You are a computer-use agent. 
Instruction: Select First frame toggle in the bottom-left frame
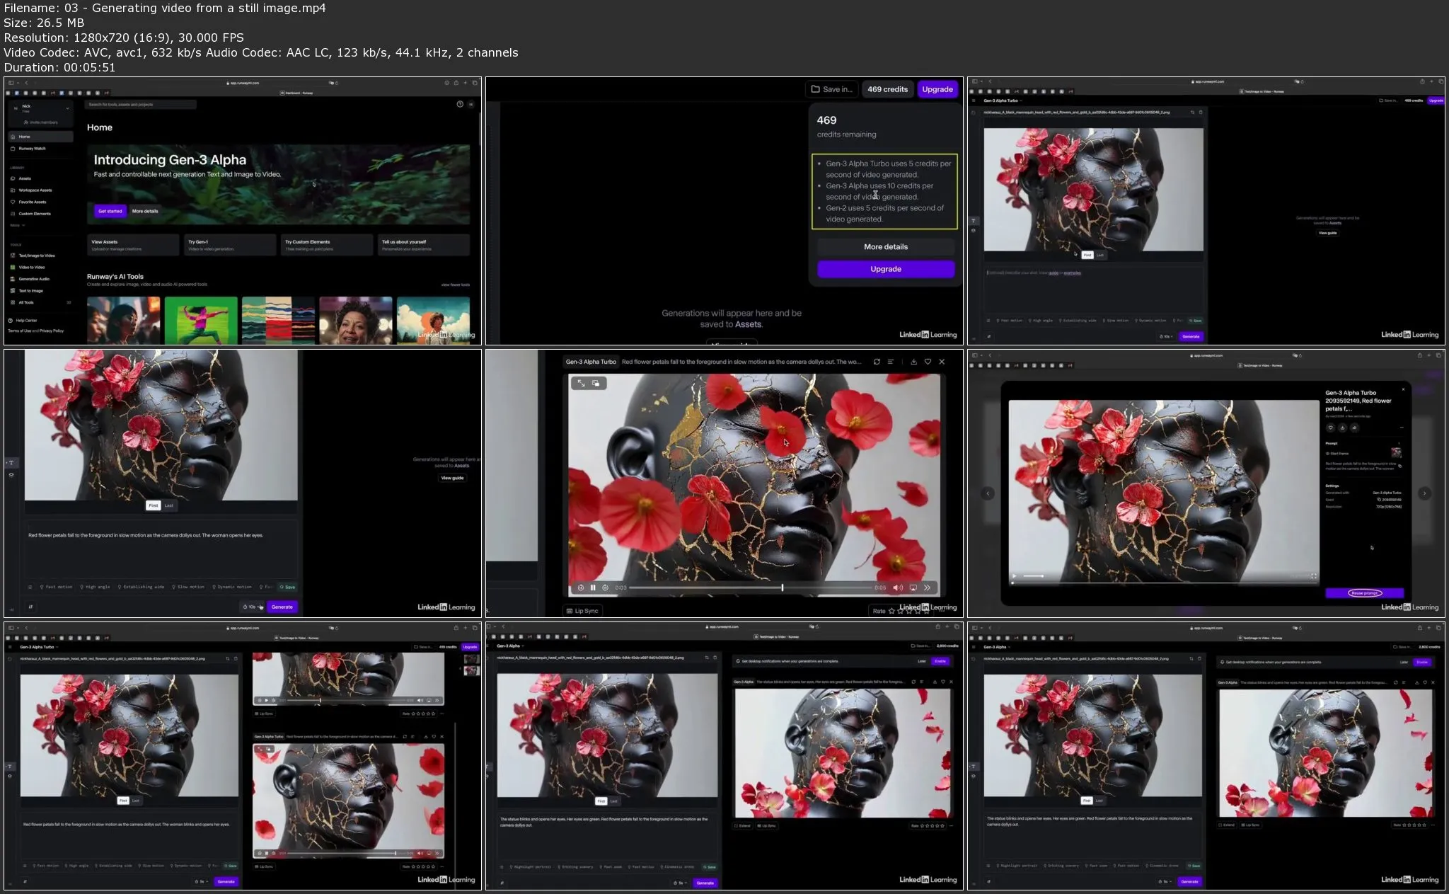tap(123, 801)
